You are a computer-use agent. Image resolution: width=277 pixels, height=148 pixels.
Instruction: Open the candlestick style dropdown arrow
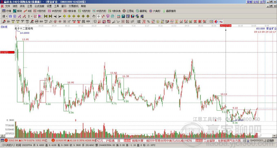click(32, 16)
